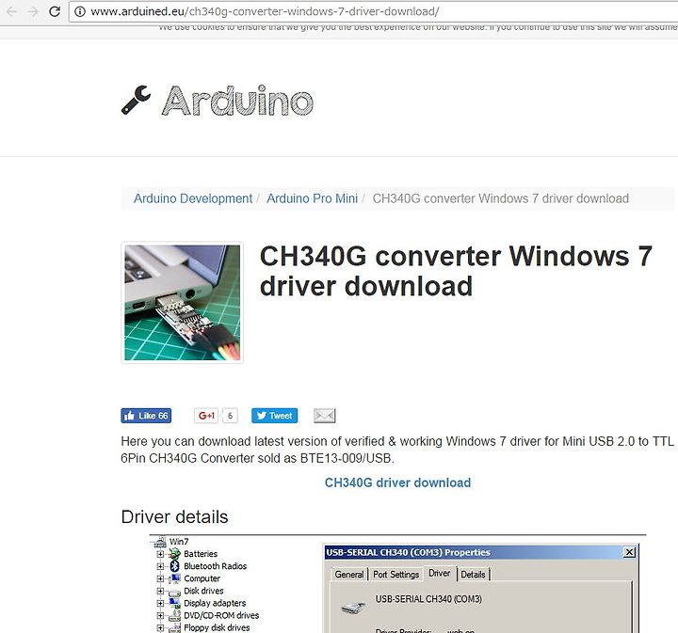This screenshot has height=633, width=678.
Task: Select Display adapters tree label
Action: pyautogui.click(x=215, y=603)
